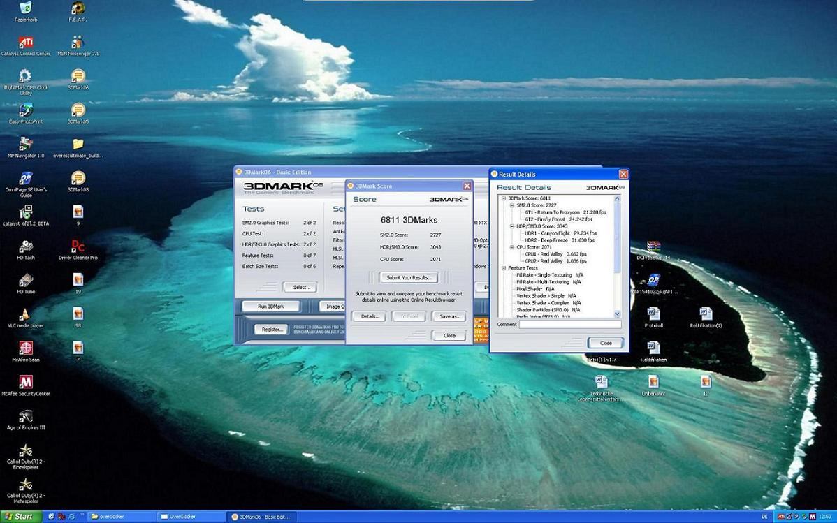
Task: Launch 3DMark05 from its desktop shortcut
Action: coord(78,114)
